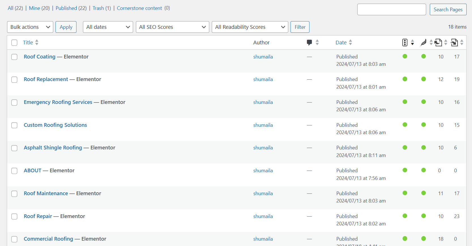Open the Emergency Roofing Services page link
This screenshot has width=472, height=246.
point(58,102)
